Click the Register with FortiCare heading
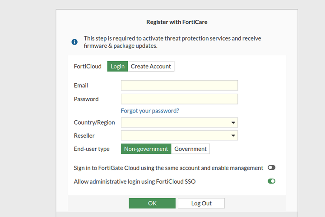The width and height of the screenshot is (325, 217). click(x=177, y=22)
